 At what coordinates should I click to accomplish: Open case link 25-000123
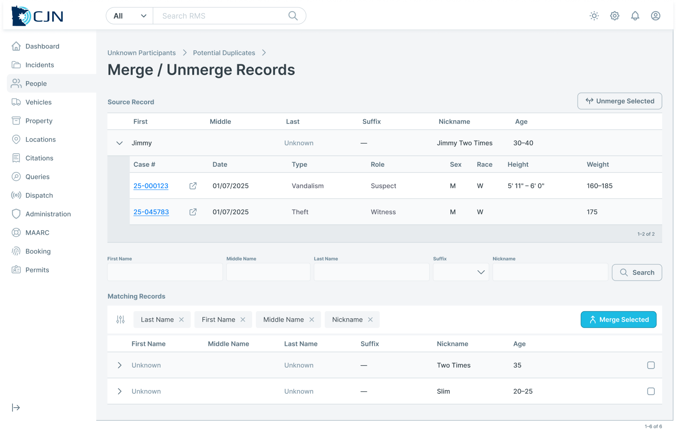coord(151,186)
